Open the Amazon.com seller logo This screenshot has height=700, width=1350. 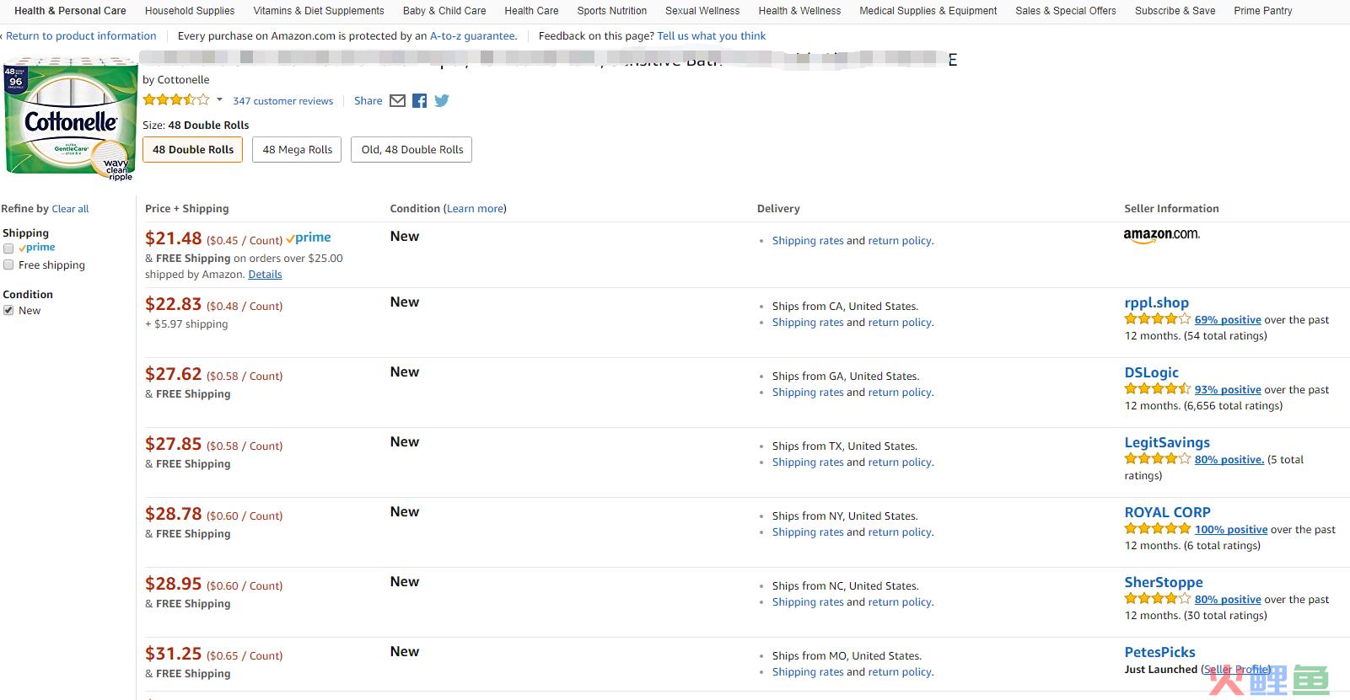point(1161,236)
